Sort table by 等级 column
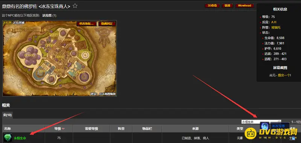Image resolution: width=301 pixels, height=143 pixels. pos(59,129)
